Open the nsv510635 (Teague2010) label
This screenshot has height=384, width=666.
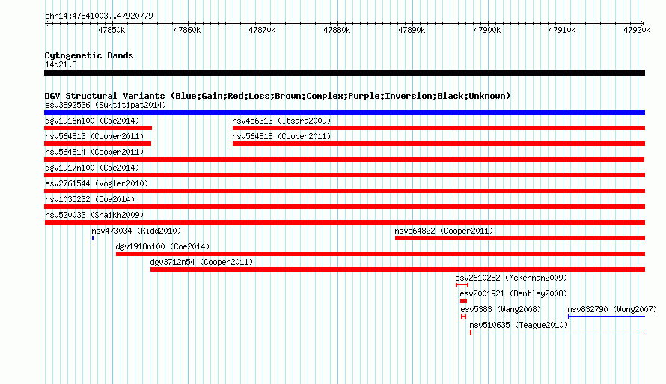pyautogui.click(x=519, y=325)
